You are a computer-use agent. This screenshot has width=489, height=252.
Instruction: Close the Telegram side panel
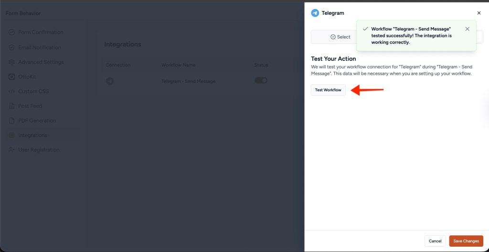[x=479, y=13]
